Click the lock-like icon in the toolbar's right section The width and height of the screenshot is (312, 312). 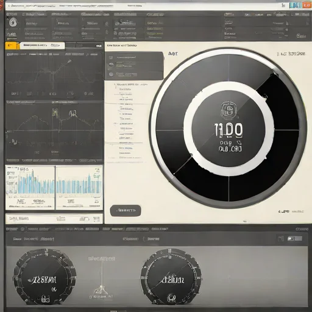click(x=287, y=23)
